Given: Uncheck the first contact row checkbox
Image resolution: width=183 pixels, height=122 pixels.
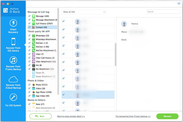Looking at the screenshot, I should tap(63, 21).
